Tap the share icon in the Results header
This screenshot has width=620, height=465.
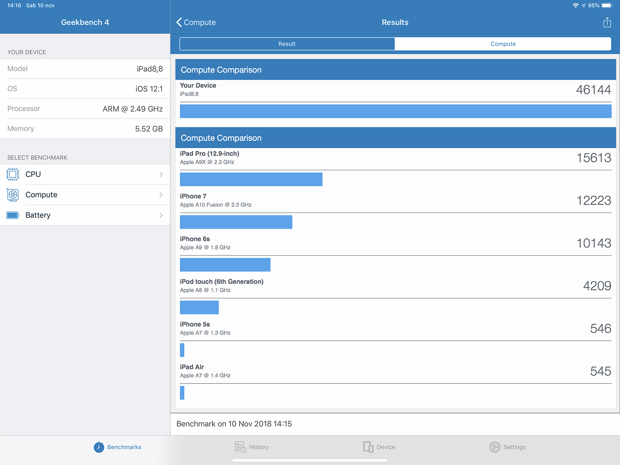click(x=607, y=22)
